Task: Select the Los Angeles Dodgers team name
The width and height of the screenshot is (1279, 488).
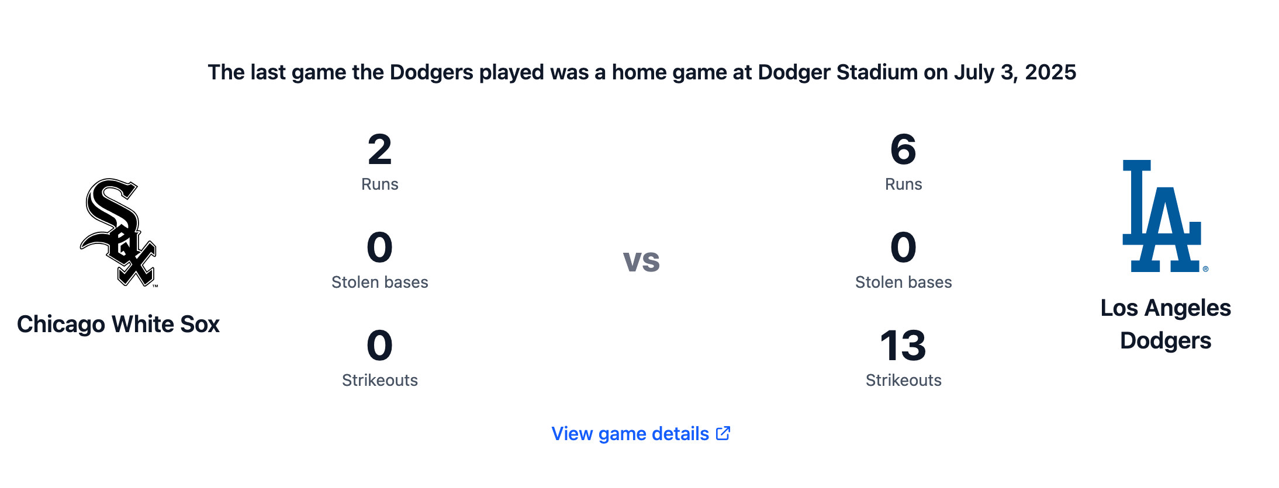Action: (1166, 324)
